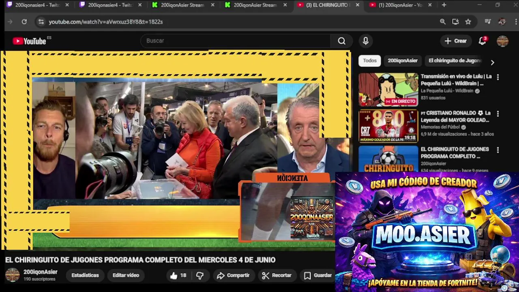This screenshot has width=519, height=292.
Task: Click Editar vídeo button
Action: coord(126,275)
